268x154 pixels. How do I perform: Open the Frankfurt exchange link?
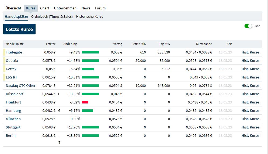[x=13, y=102]
